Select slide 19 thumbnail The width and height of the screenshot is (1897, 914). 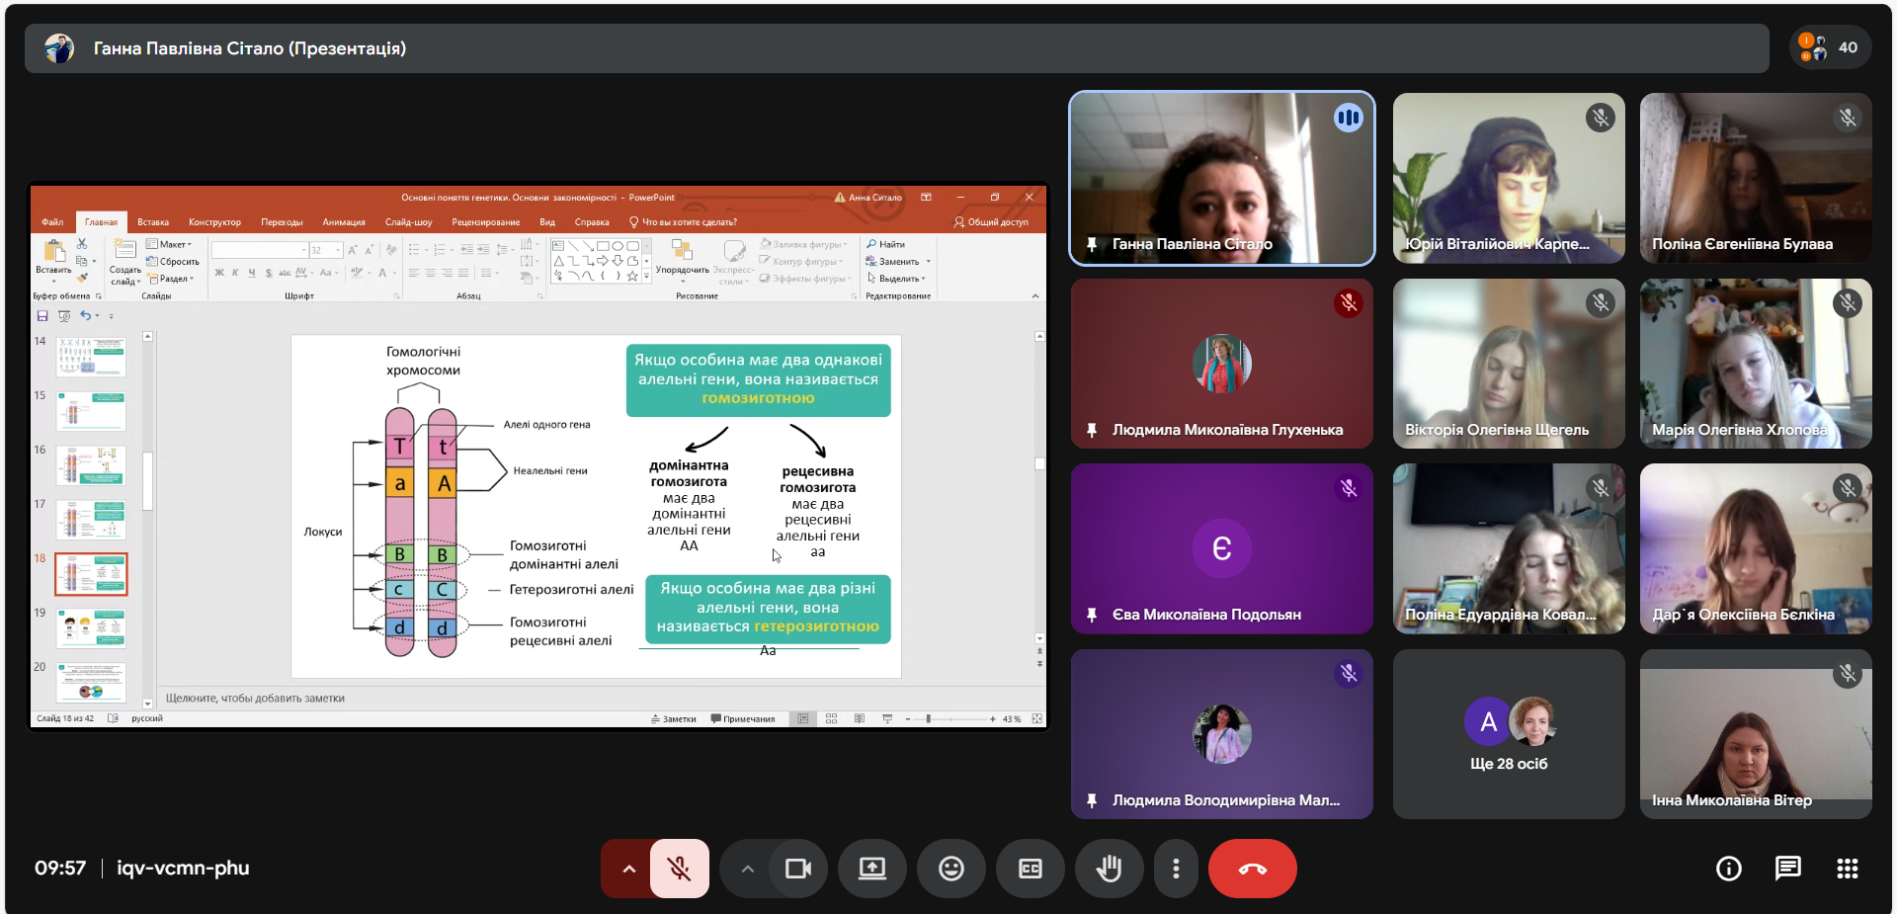91,628
